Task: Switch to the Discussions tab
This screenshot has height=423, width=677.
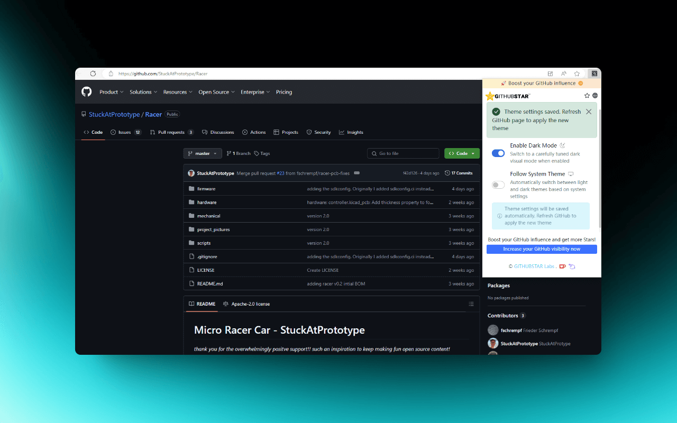Action: click(218, 132)
